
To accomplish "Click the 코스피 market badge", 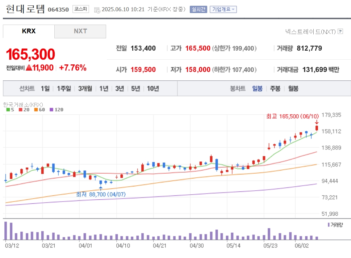I will pyautogui.click(x=80, y=9).
